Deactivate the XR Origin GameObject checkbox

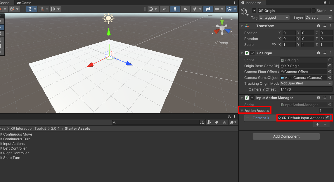pyautogui.click(x=254, y=11)
